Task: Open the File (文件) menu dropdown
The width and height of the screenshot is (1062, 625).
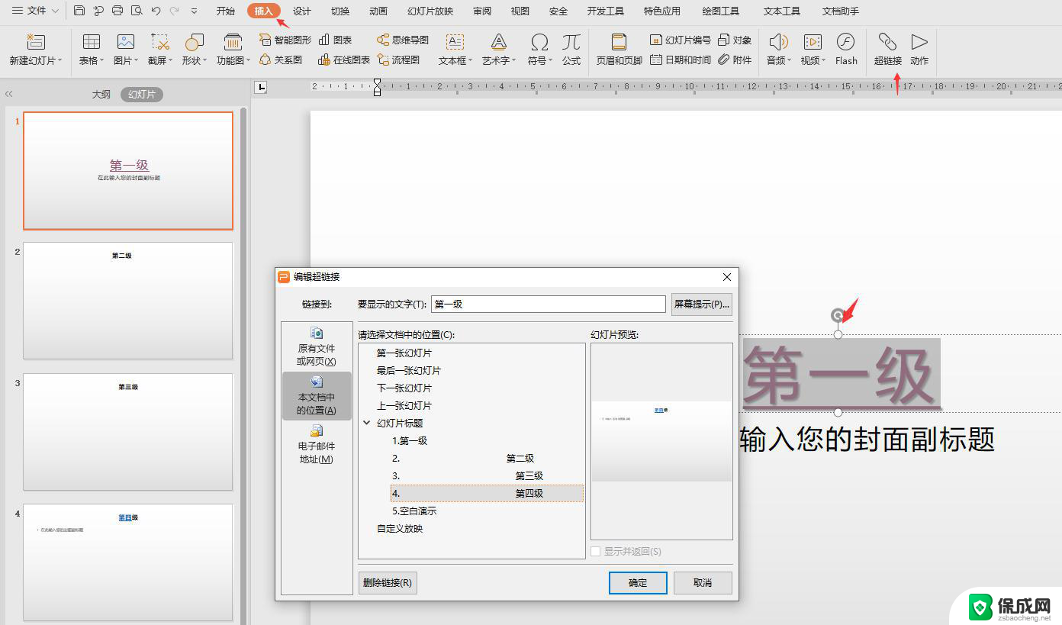Action: click(35, 11)
